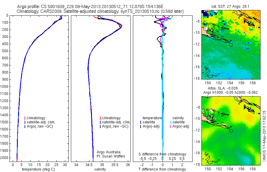Click the 'temperature (deg C)' axis label
Image resolution: width=267 pixels, height=172 pixels.
(38, 169)
